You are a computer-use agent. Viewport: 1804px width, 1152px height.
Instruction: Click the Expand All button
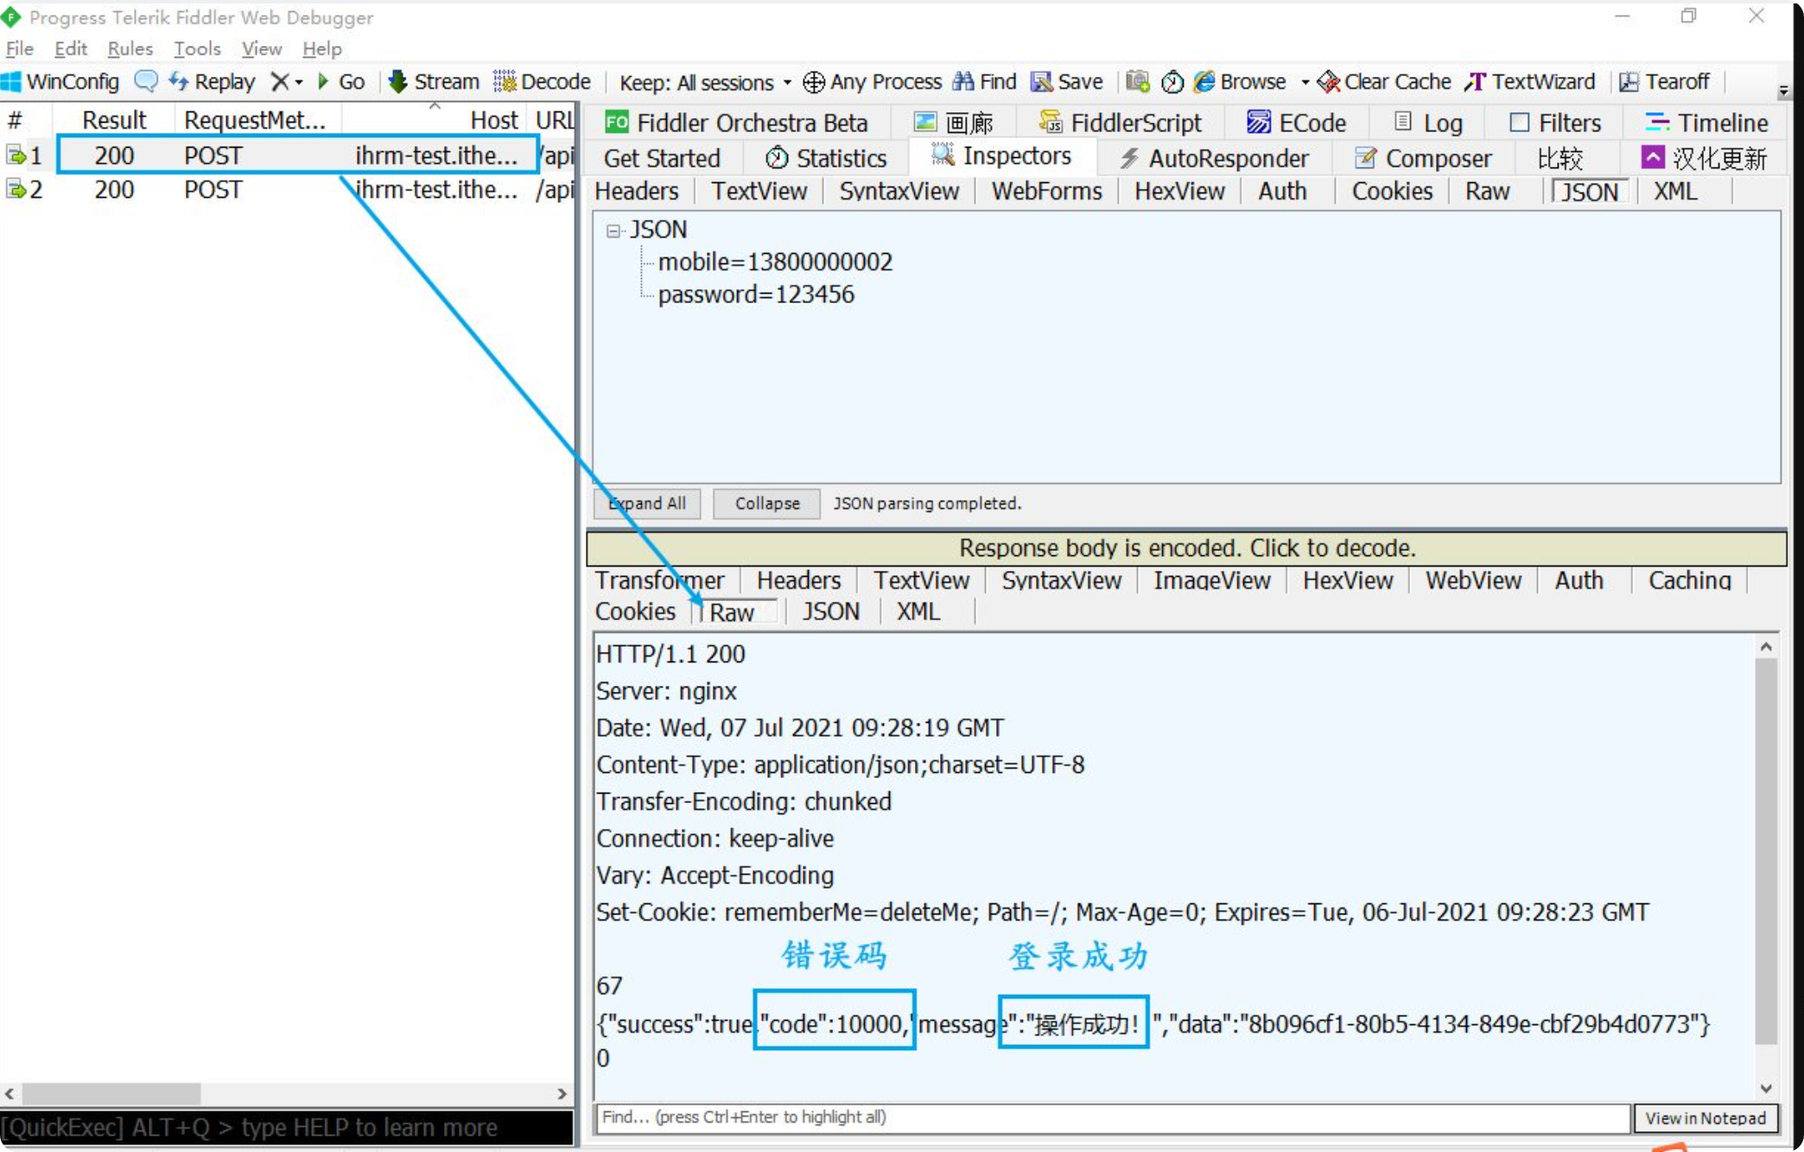point(647,503)
